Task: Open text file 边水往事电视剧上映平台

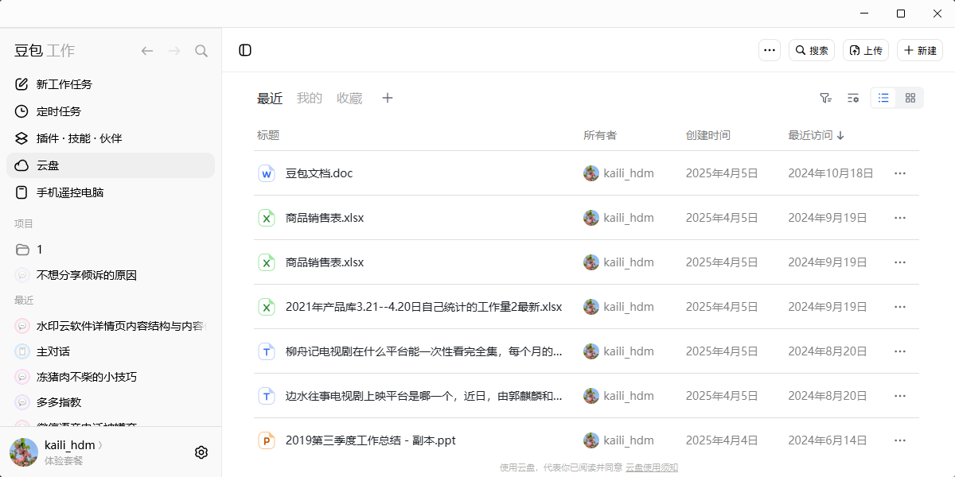Action: tap(424, 396)
